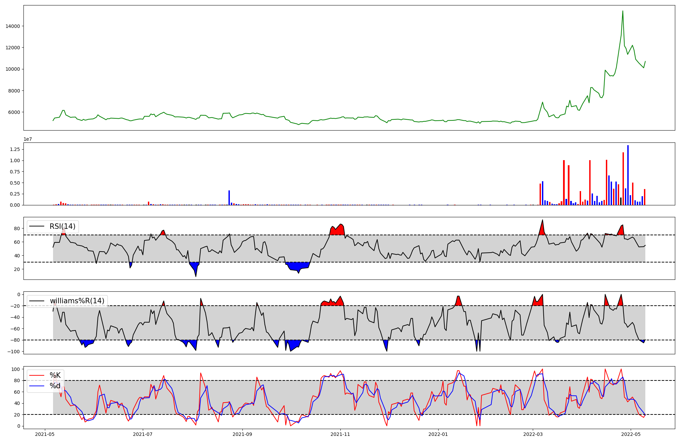
Task: Click the 14000 price axis label
Action: 13,26
